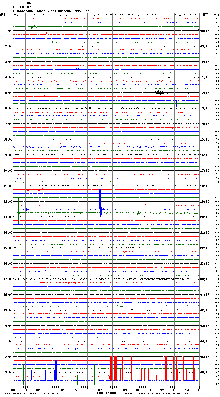The image size is (220, 397).
Task: Click the "07:00" MST time label
Action: [x=8, y=124]
